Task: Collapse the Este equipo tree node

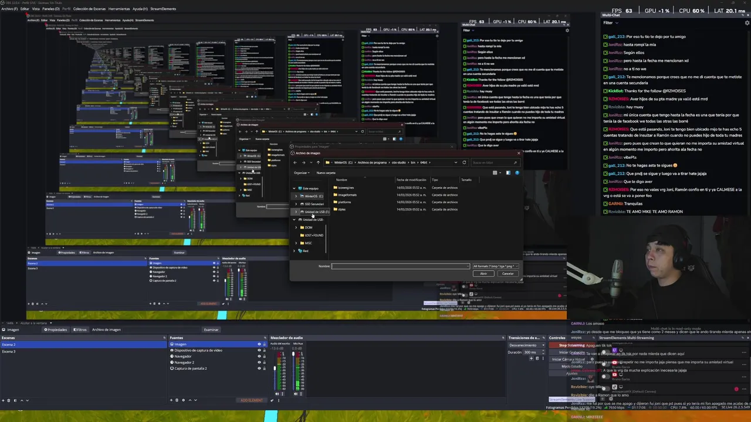Action: point(294,189)
